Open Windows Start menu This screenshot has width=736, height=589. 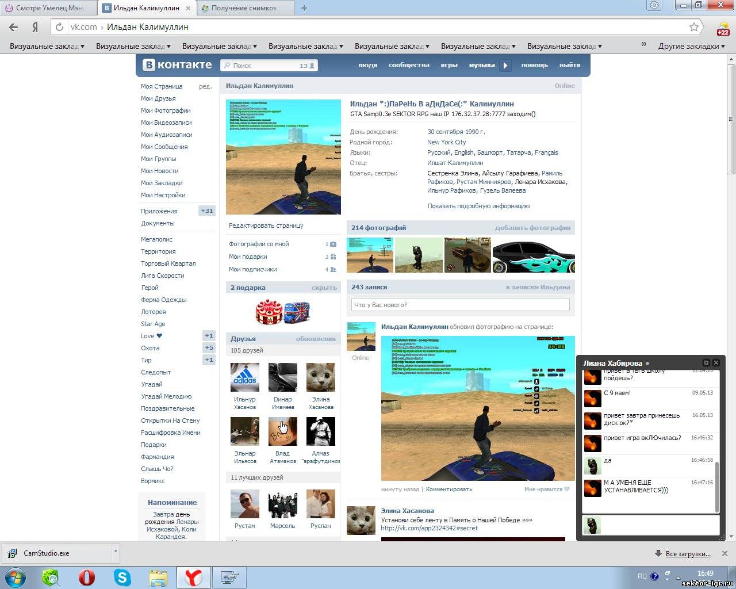point(16,577)
